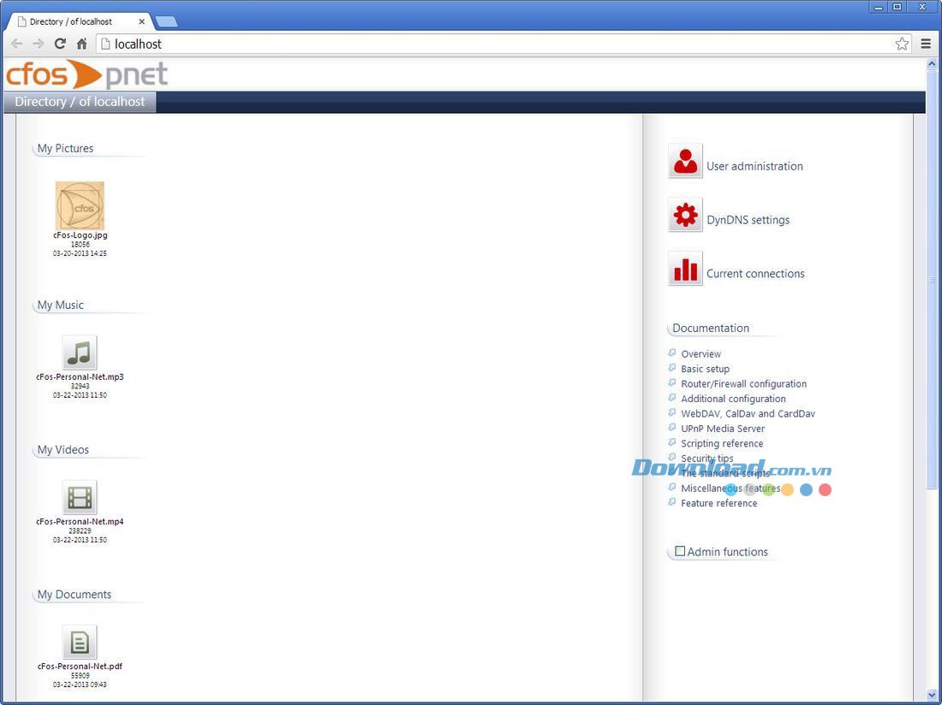Enable the Admin functions checkbox
Viewport: 942px width, 705px height.
click(680, 552)
